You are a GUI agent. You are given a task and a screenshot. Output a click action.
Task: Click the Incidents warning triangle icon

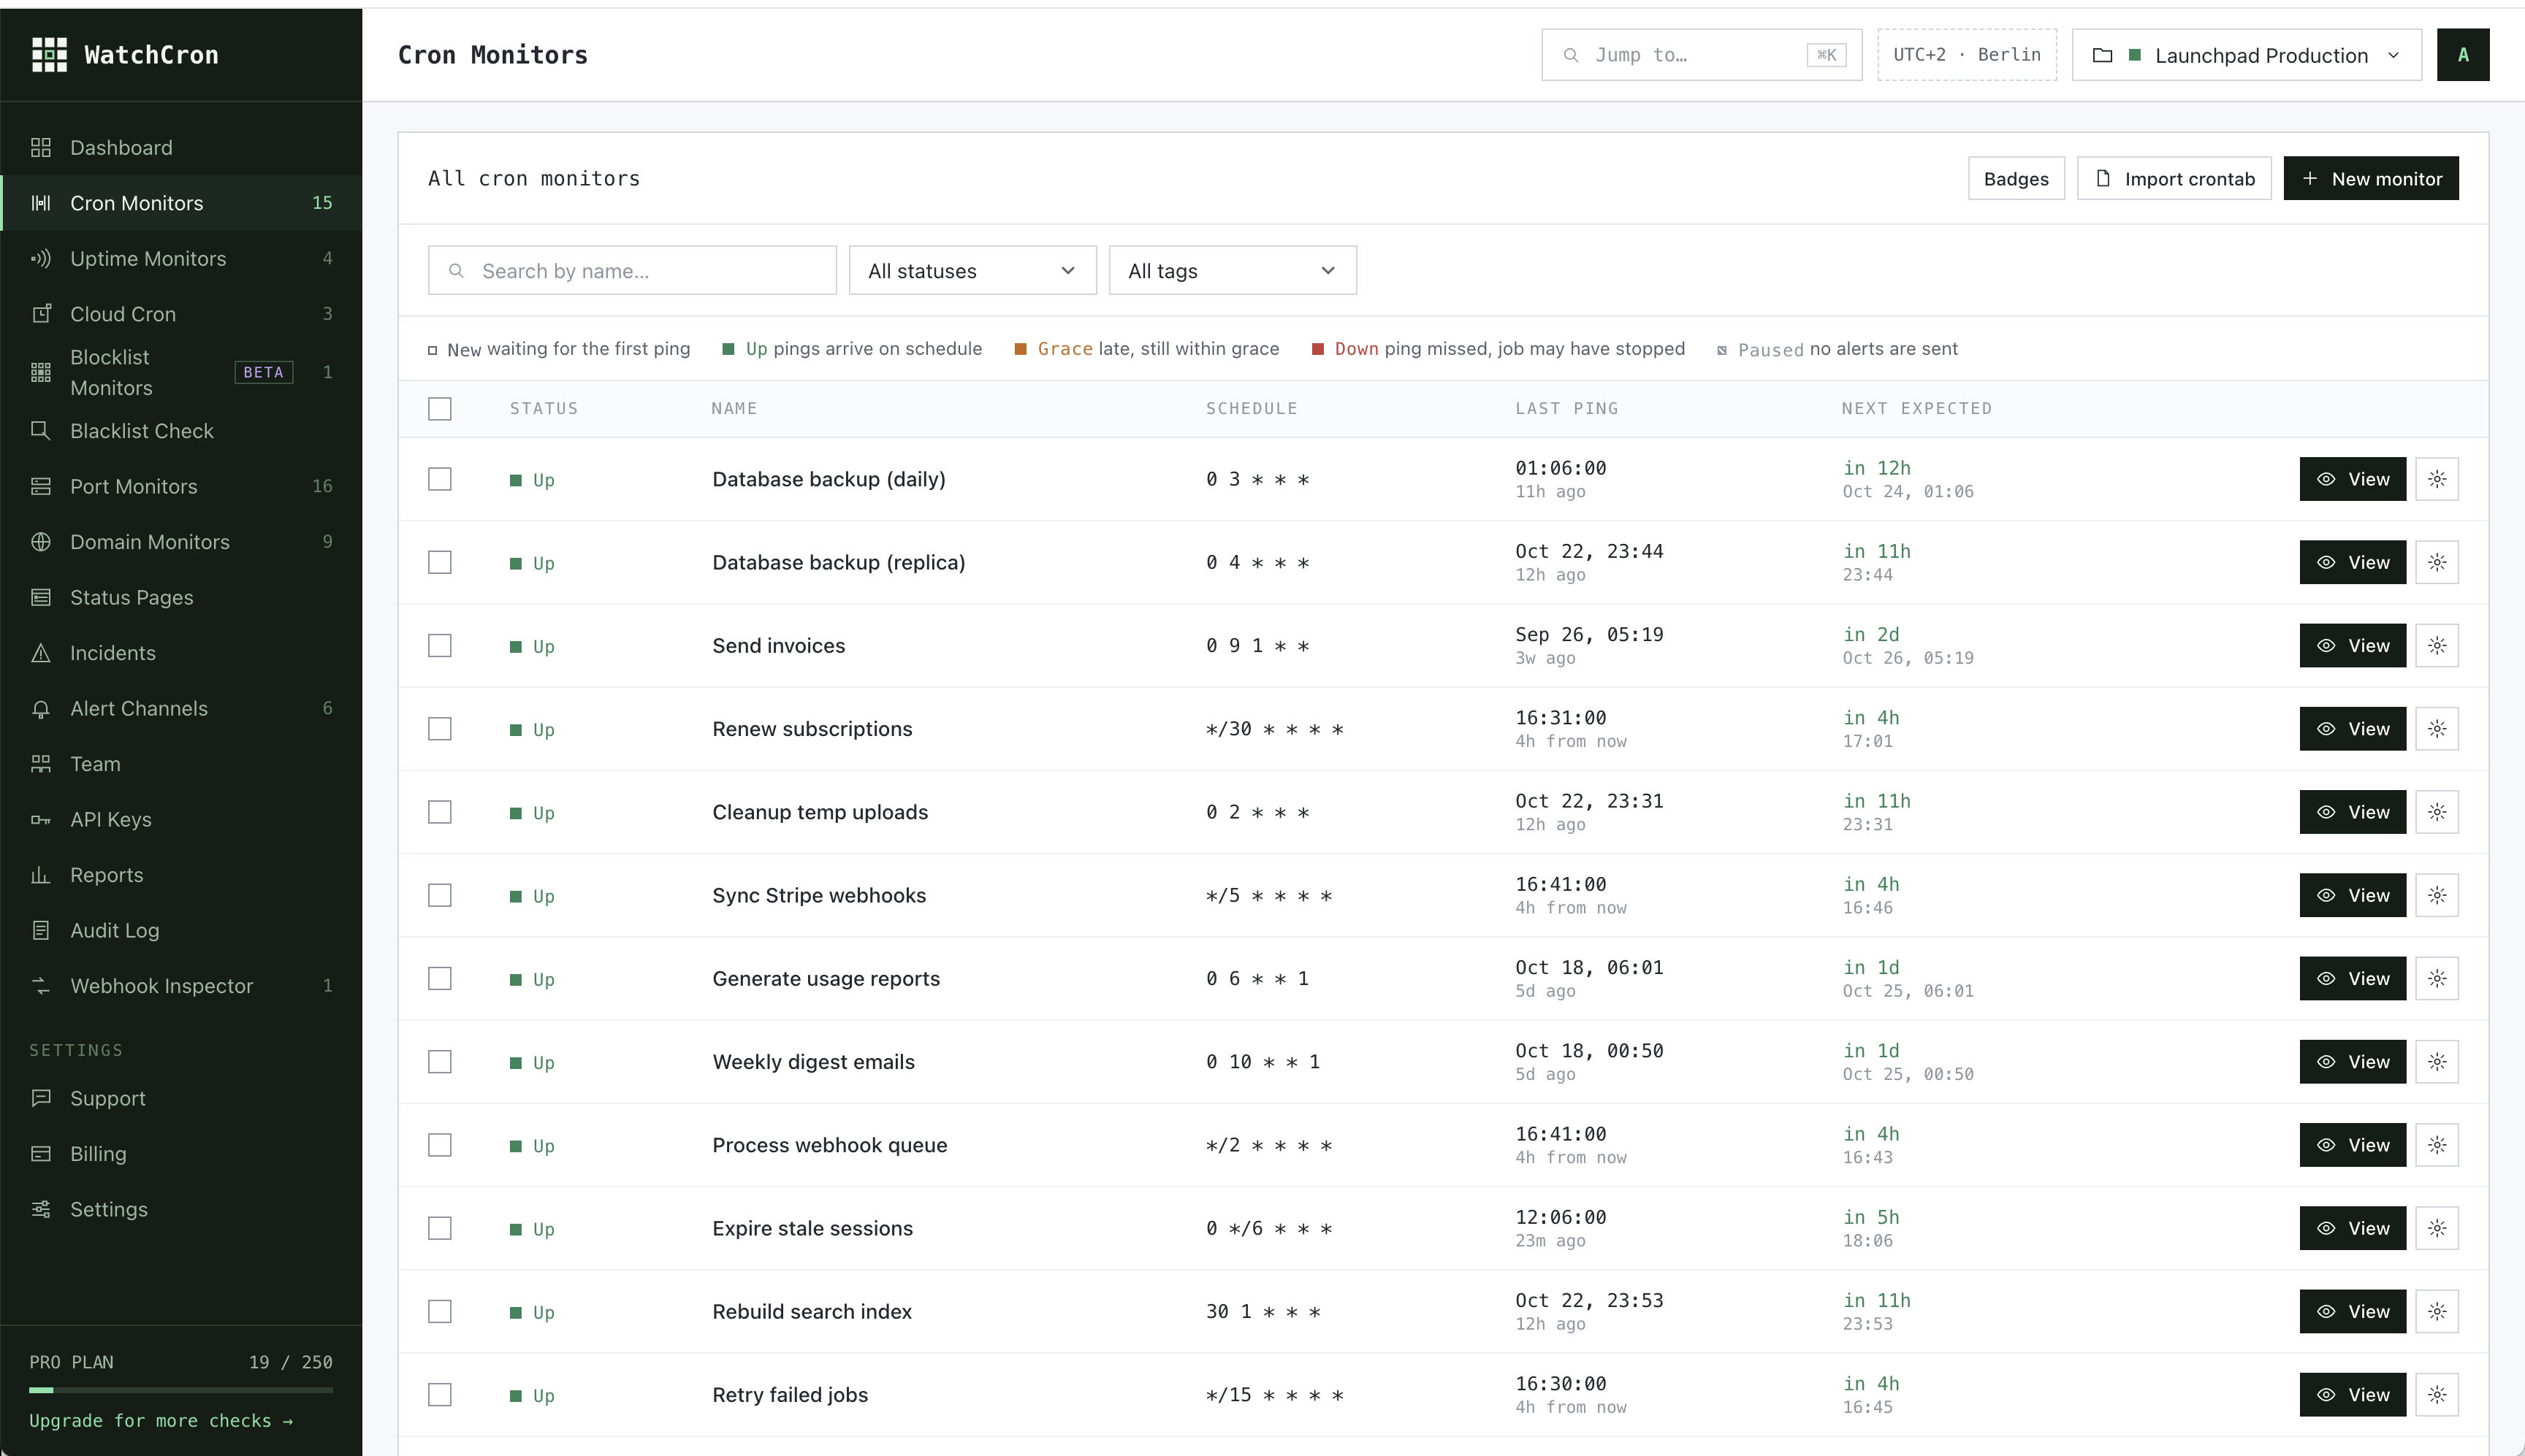(41, 653)
